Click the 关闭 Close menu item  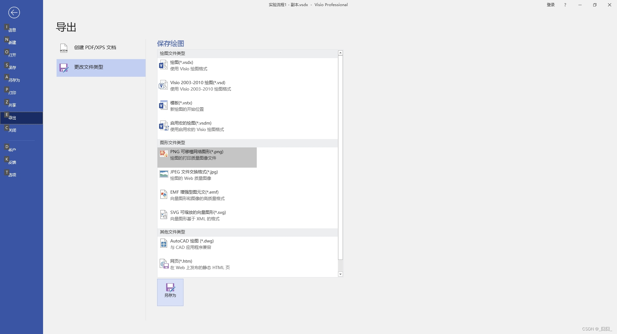[21, 130]
